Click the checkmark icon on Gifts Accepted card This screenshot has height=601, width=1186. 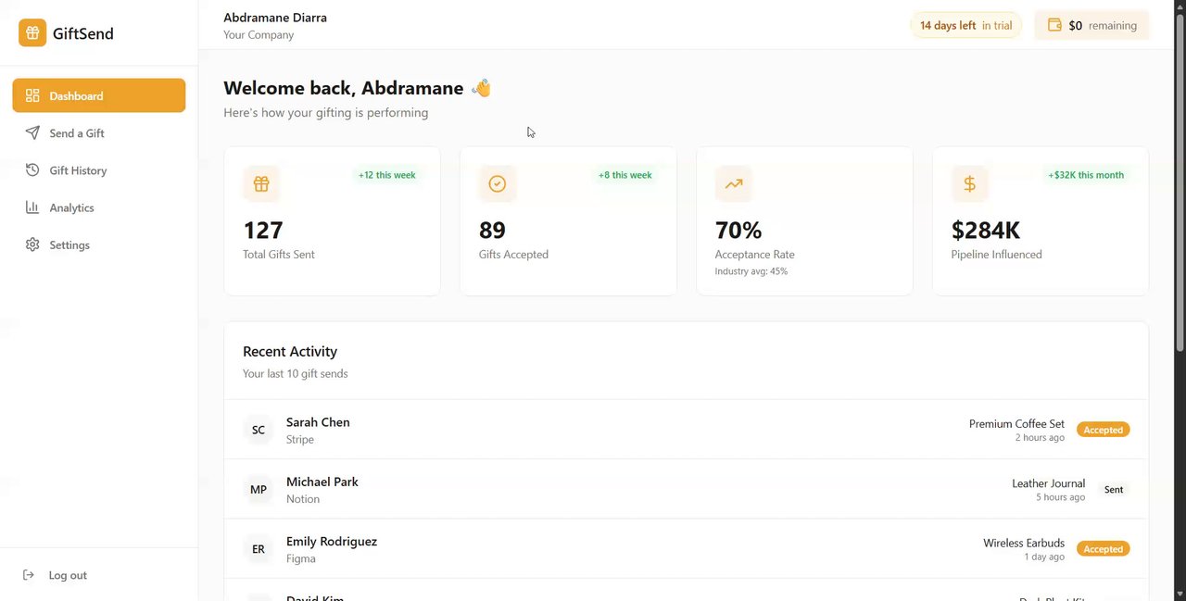tap(498, 183)
